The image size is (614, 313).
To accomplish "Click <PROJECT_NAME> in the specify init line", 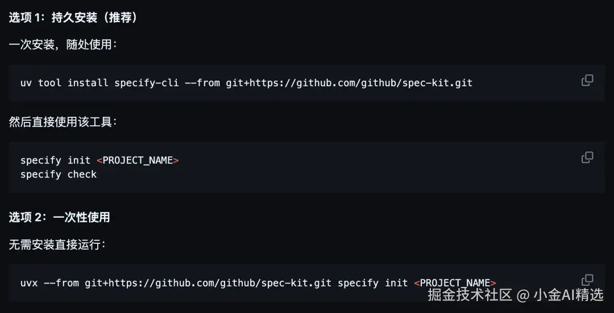I will click(x=138, y=160).
